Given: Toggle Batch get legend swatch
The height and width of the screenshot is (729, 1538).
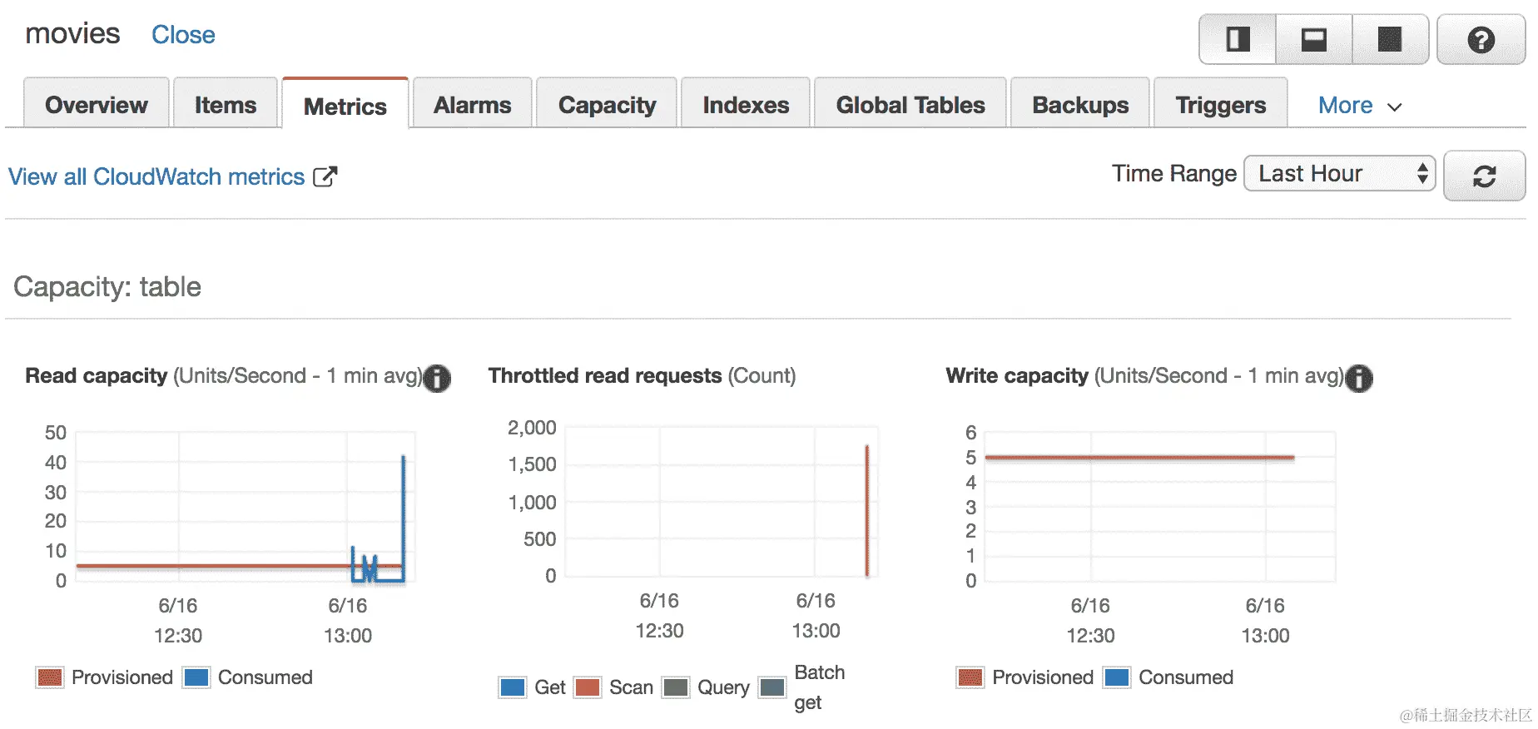Looking at the screenshot, I should [x=772, y=687].
